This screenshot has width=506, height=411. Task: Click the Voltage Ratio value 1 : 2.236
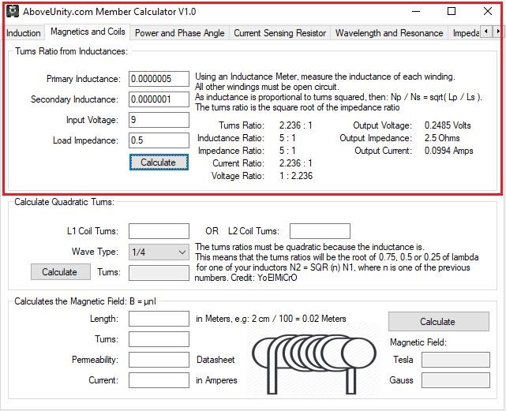coord(296,176)
